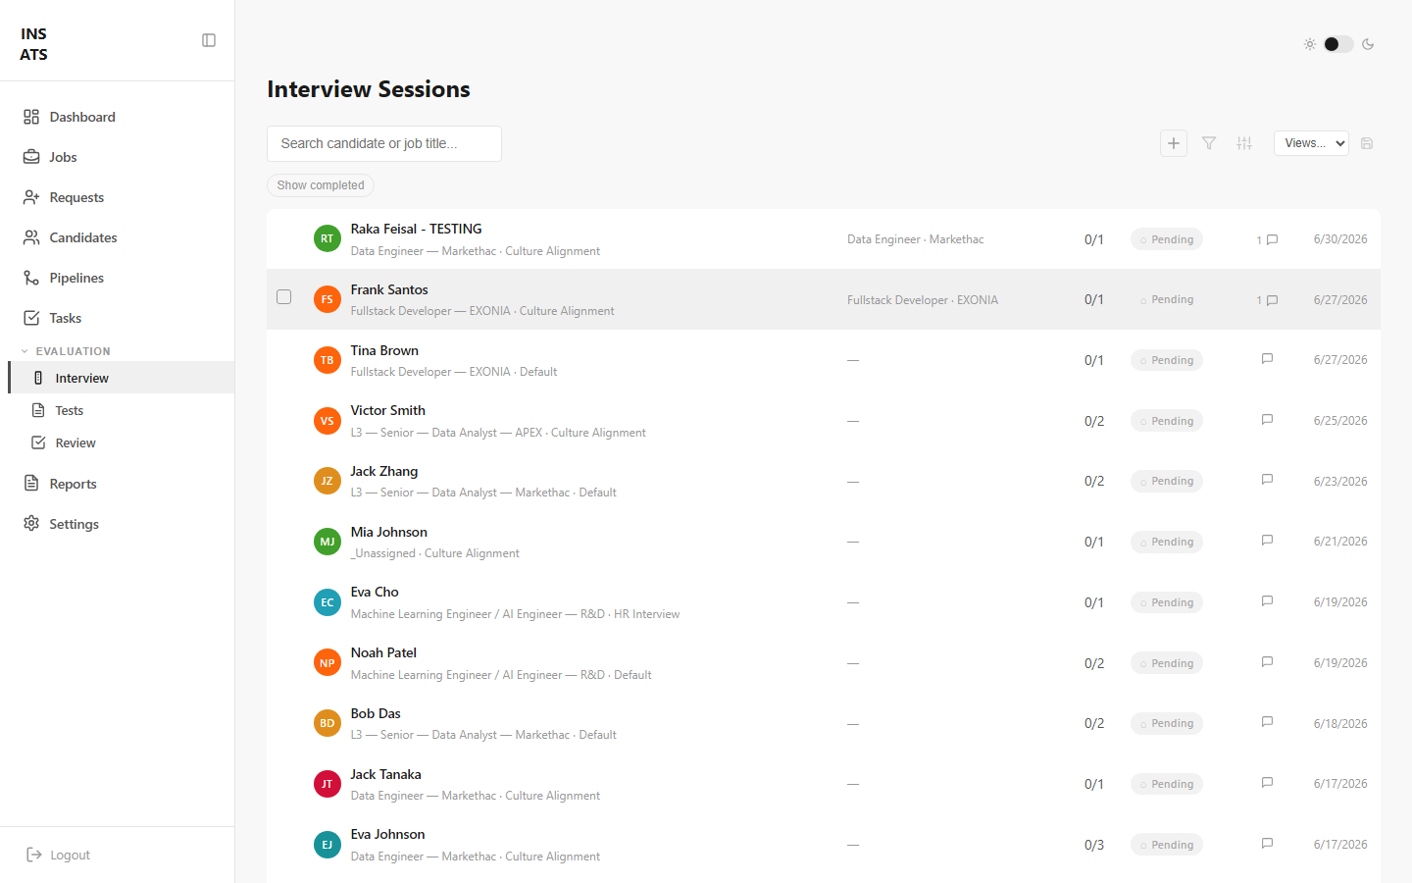Click the save view disk icon

[1367, 143]
